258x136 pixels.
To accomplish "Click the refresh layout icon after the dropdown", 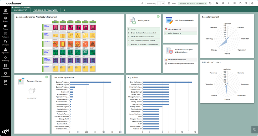I will point(210,3).
